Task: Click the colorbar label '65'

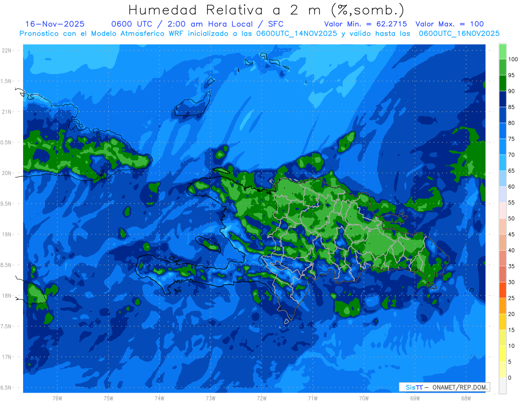Action: pos(511,171)
